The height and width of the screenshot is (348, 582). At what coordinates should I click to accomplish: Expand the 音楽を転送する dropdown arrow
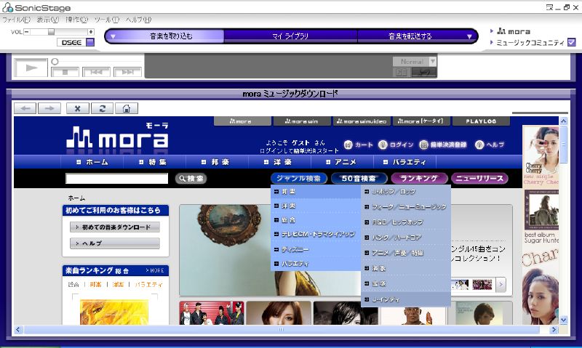(469, 36)
